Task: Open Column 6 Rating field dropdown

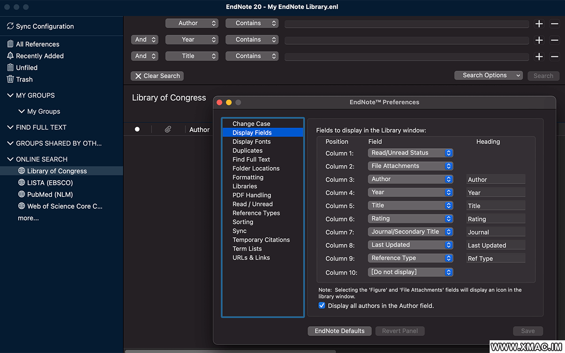Action: pos(411,219)
